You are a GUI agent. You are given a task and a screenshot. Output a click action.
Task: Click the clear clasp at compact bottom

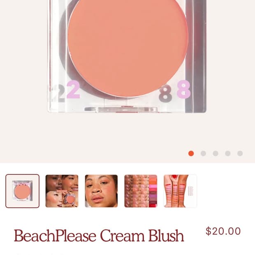pos(121,109)
